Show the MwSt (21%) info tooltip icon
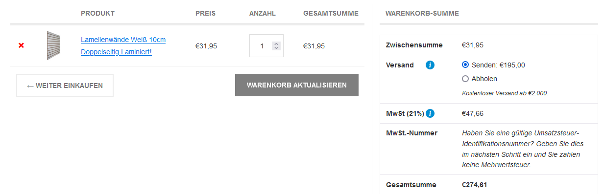Screen dimensions: 604x194 430,113
